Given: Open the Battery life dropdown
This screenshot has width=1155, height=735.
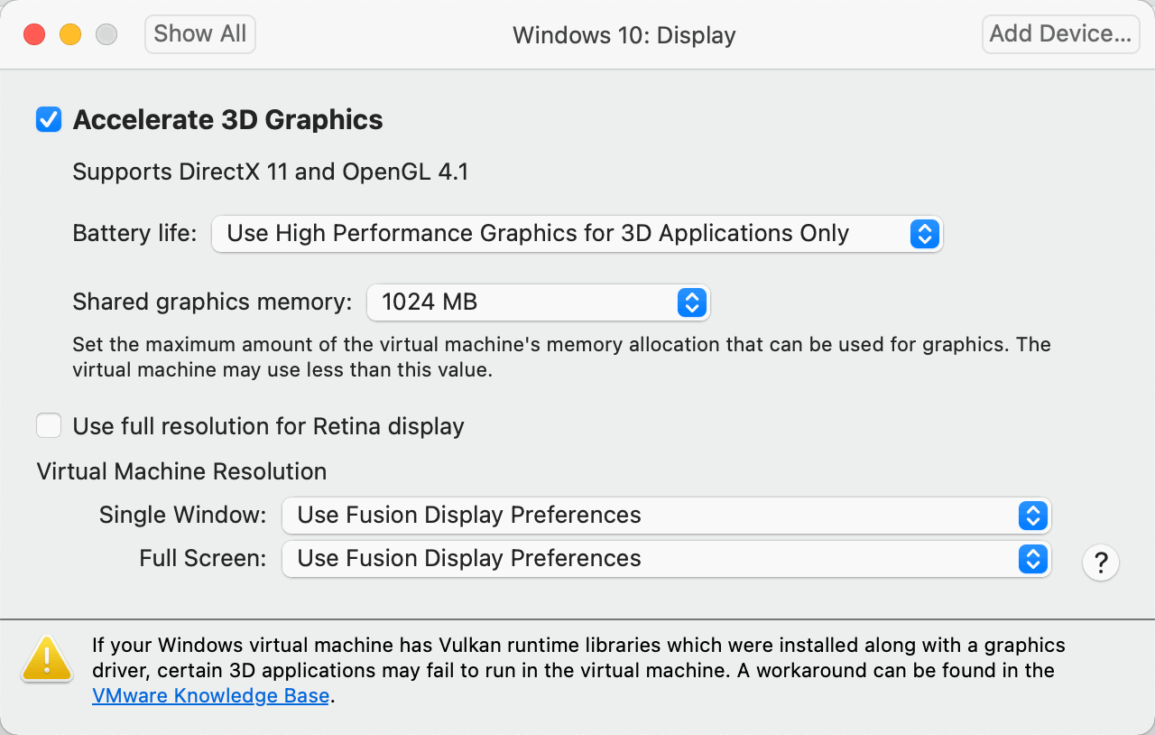Looking at the screenshot, I should 577,234.
